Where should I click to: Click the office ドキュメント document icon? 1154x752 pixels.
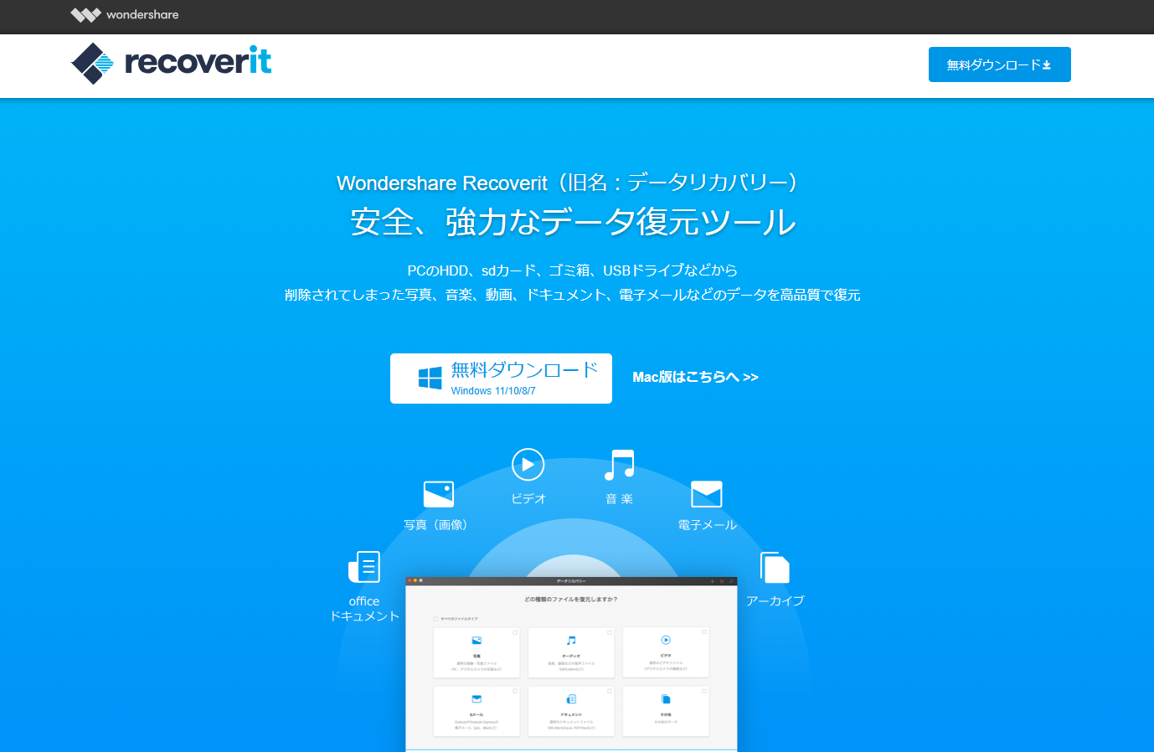(x=364, y=567)
